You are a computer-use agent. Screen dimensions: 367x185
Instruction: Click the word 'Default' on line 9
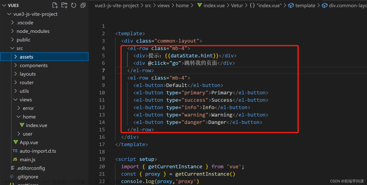(177, 85)
